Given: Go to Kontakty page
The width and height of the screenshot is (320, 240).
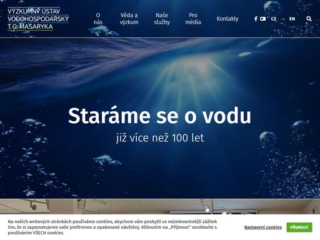Looking at the screenshot, I should point(227,19).
